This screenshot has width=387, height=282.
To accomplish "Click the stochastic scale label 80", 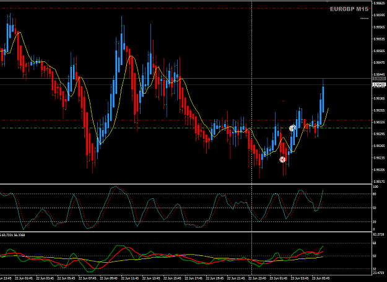I will tap(375, 194).
